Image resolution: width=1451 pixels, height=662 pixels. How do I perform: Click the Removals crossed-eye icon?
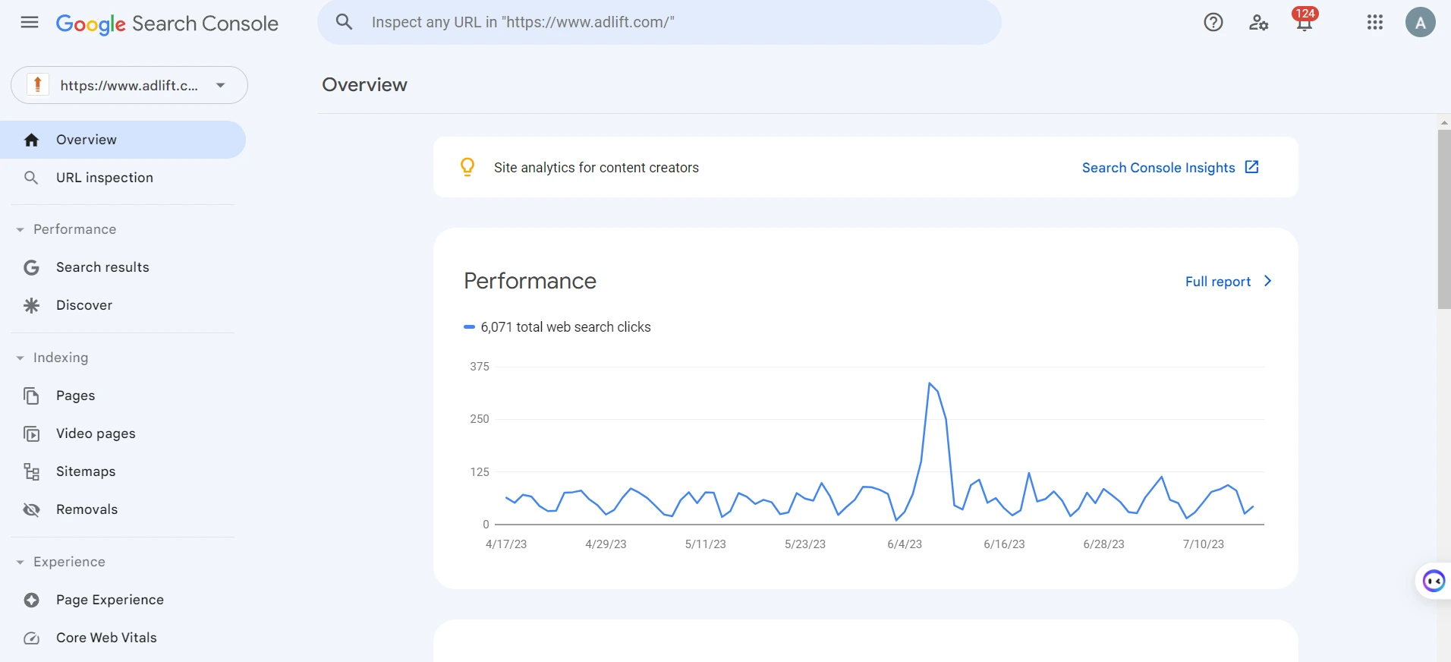(31, 509)
